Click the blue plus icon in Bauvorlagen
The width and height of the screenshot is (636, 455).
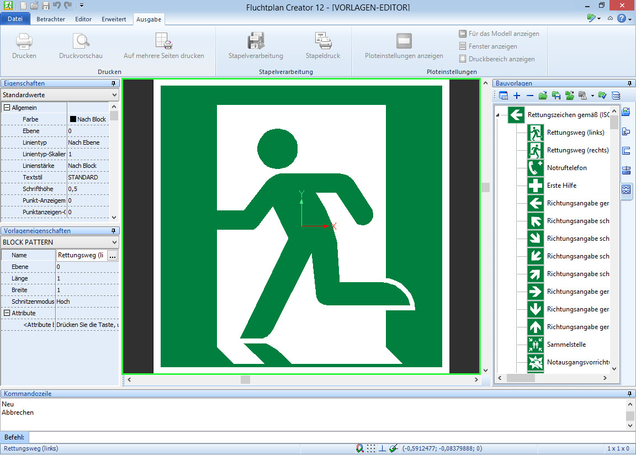click(517, 96)
